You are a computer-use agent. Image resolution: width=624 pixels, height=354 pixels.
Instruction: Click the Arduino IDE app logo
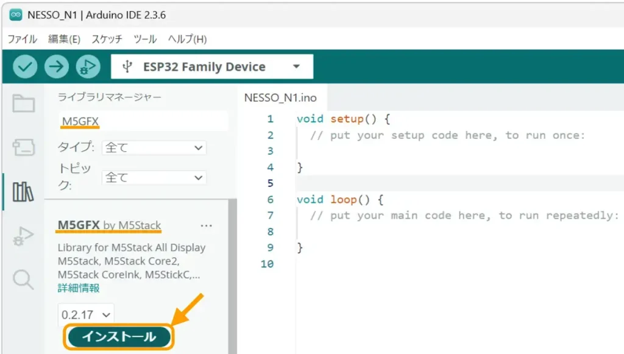click(16, 15)
